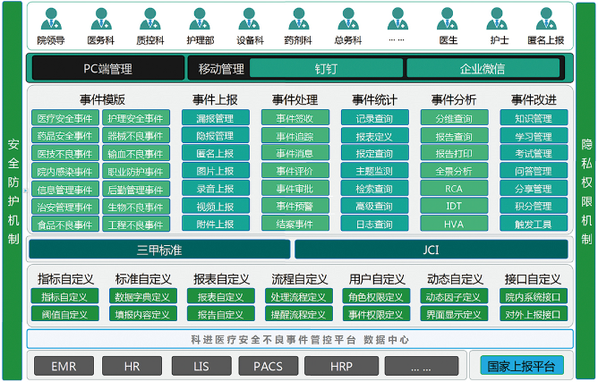Screen dimensions: 598x382
Task: Select the PACS system block
Action: point(269,367)
